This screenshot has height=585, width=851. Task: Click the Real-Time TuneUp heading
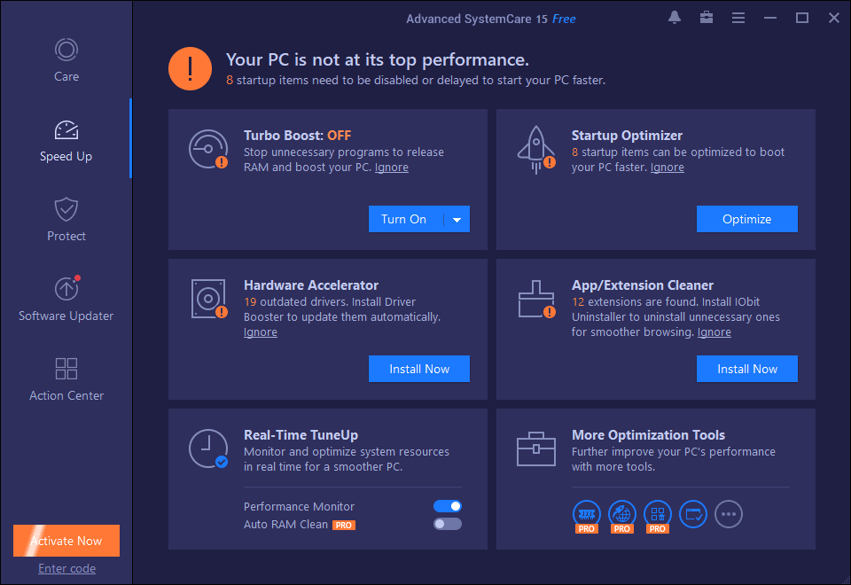[301, 434]
